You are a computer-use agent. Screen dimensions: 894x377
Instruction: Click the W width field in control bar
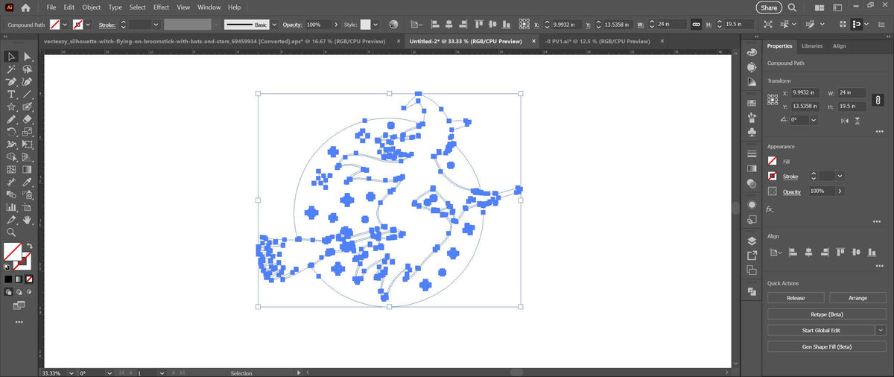pyautogui.click(x=670, y=24)
